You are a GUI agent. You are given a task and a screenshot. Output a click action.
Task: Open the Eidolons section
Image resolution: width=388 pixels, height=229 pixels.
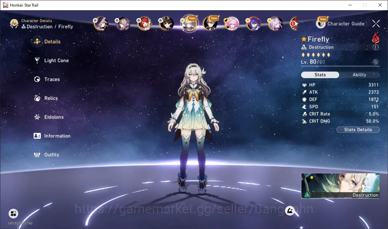[x=49, y=117]
